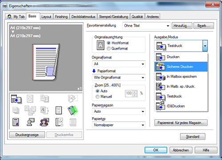The image size is (222, 160).
Task: Click the greyed image shift icon in the grid
Action: (30, 99)
